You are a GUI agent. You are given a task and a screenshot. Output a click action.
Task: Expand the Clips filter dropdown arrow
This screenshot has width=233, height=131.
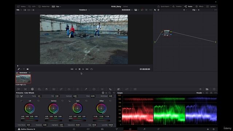point(60,7)
